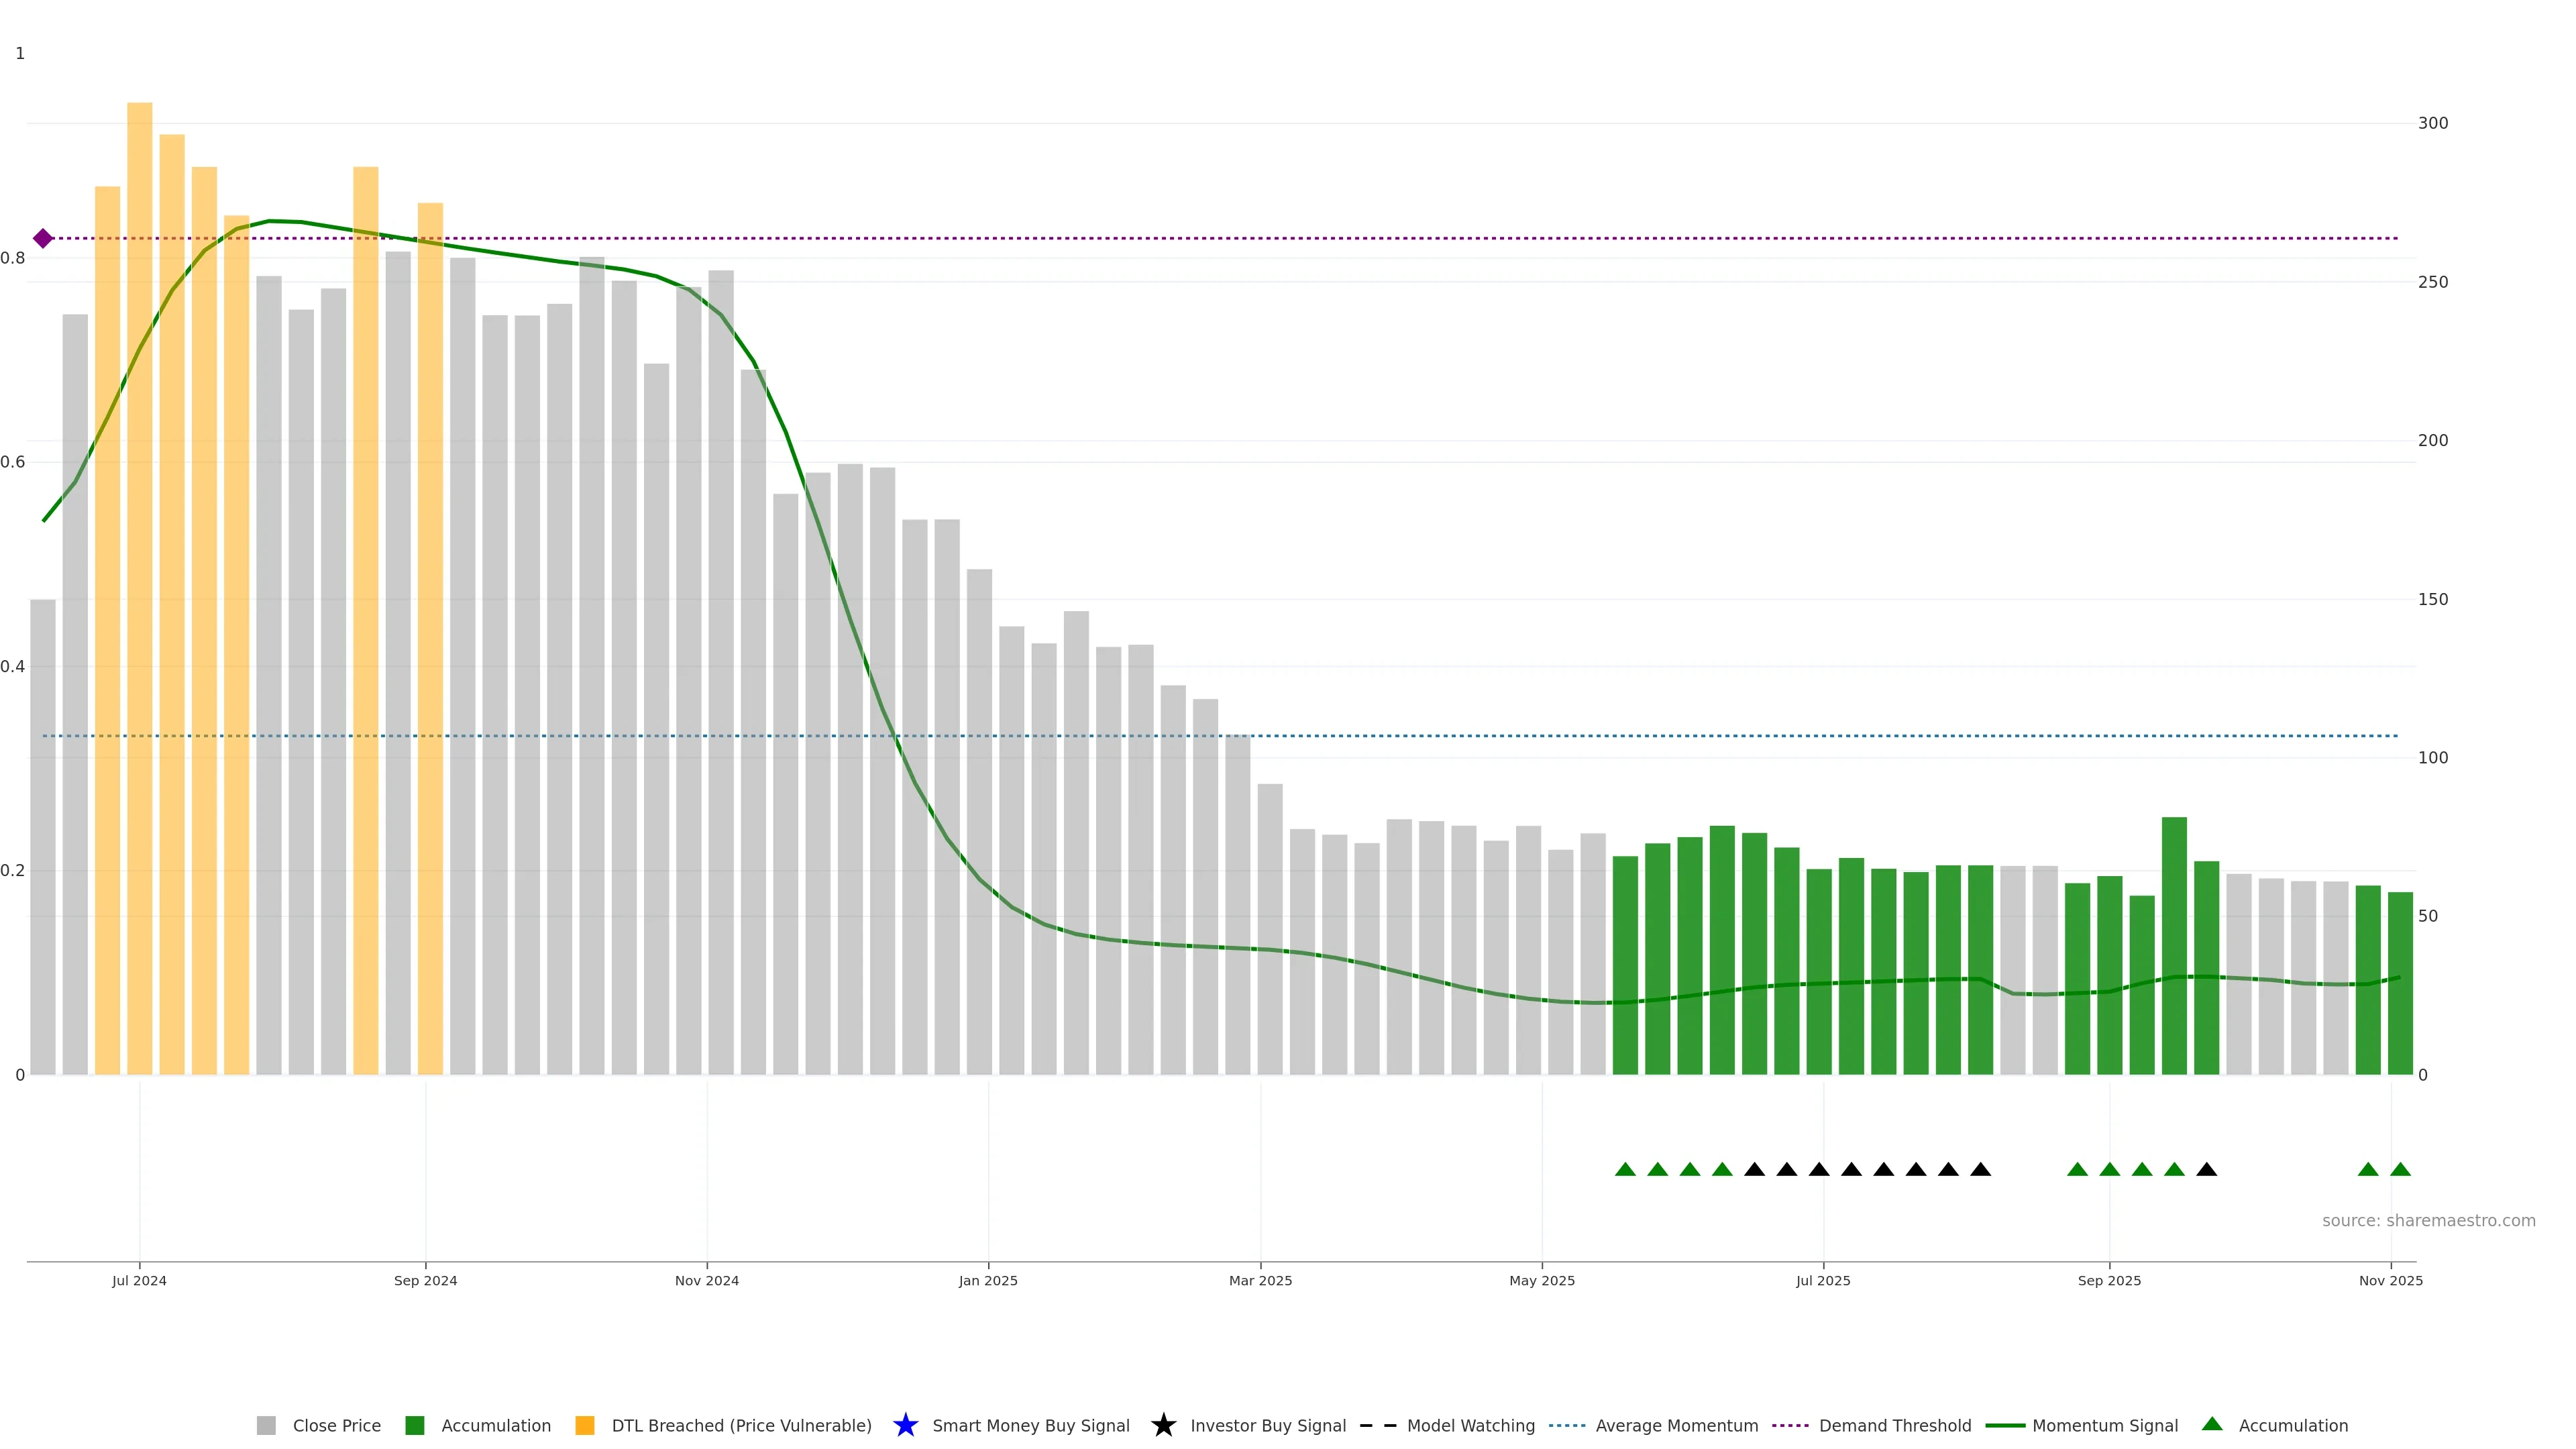Image resolution: width=2576 pixels, height=1449 pixels.
Task: Click the DTL Breached (Price Vulnerable) legend text
Action: click(741, 1425)
